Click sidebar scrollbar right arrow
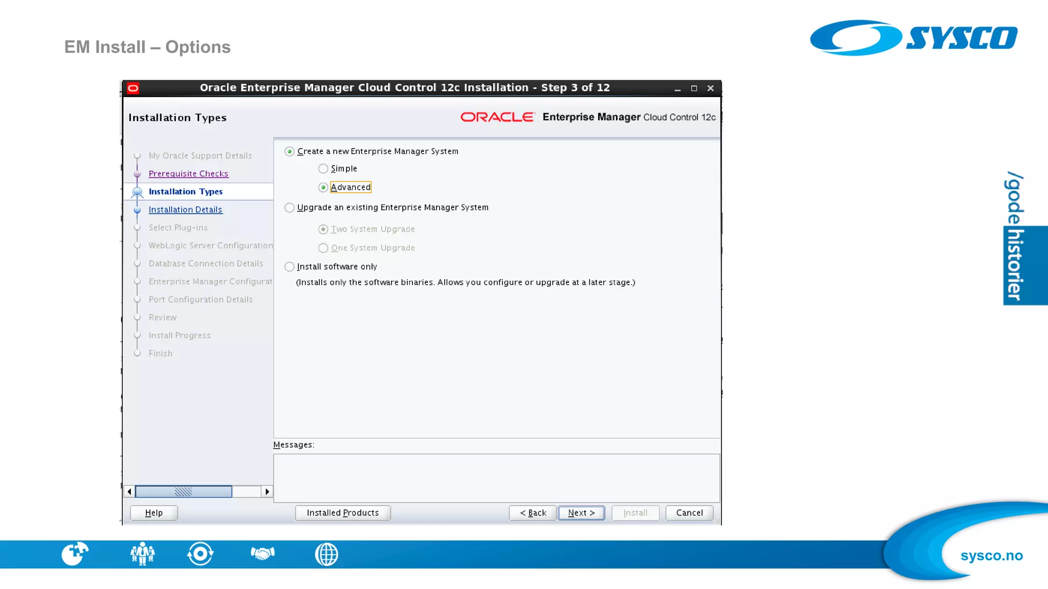The width and height of the screenshot is (1048, 589). point(267,492)
